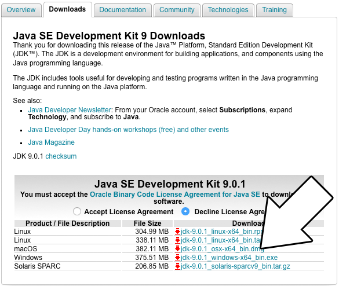This screenshot has width=339, height=286.
Task: Open the Documentation tab
Action: pyautogui.click(x=123, y=10)
